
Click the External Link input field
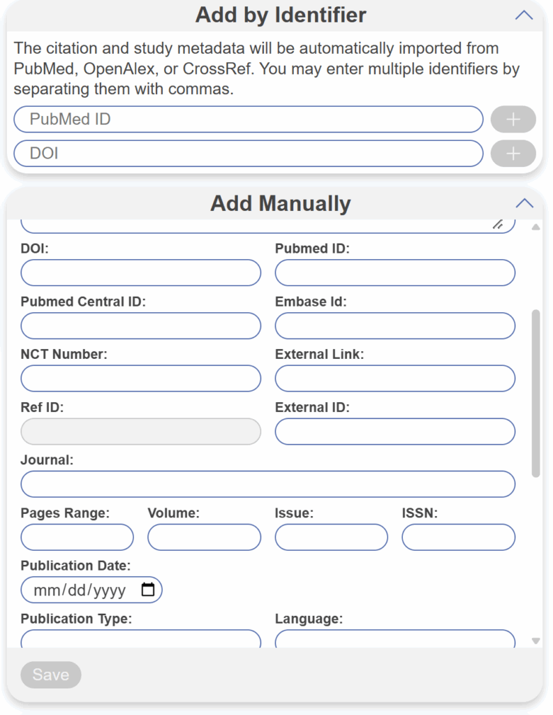(395, 378)
